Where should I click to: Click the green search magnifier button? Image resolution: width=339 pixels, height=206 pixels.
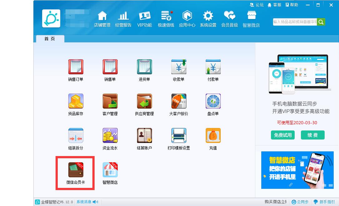click(321, 22)
